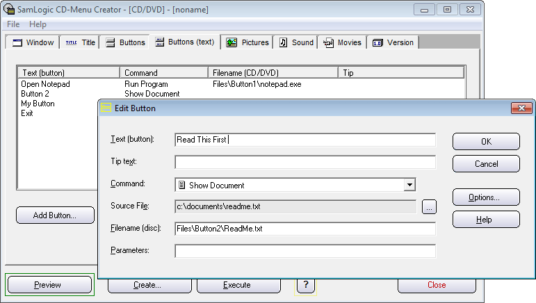
Task: Click the Preview button
Action: coord(49,284)
